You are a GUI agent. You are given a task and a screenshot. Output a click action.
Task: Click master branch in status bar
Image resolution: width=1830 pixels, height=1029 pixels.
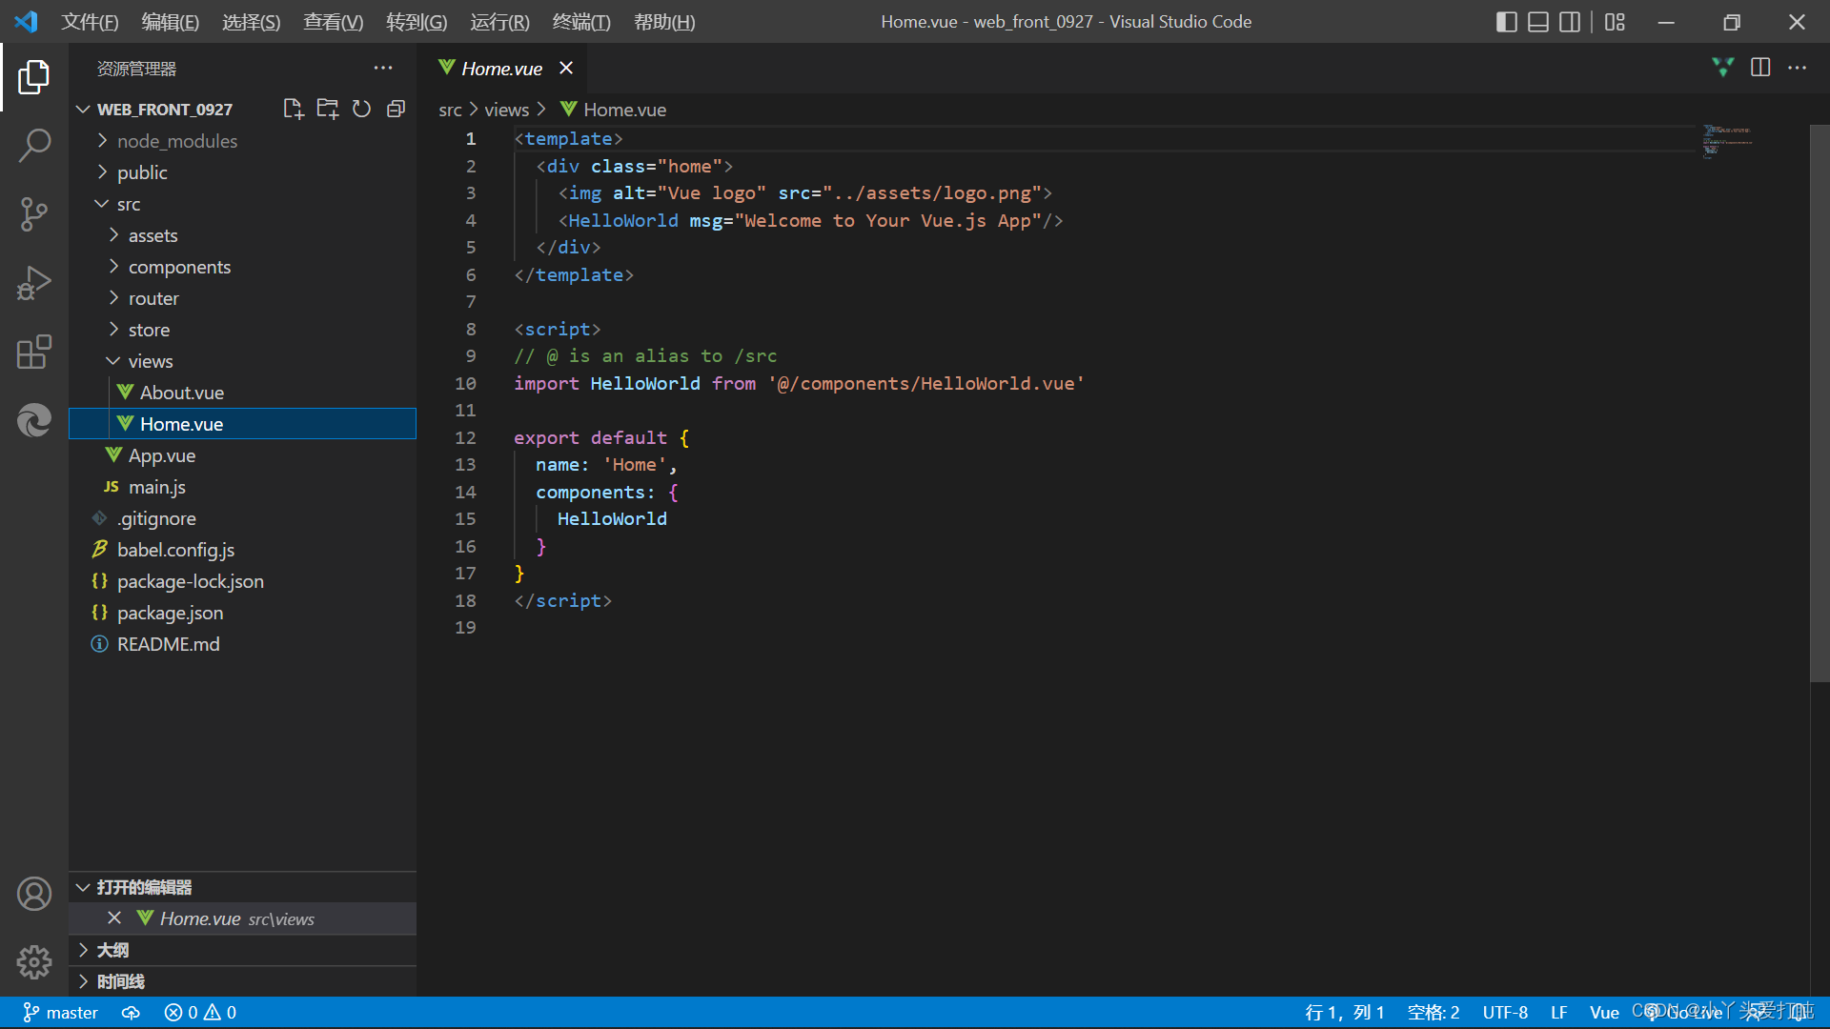(60, 1013)
